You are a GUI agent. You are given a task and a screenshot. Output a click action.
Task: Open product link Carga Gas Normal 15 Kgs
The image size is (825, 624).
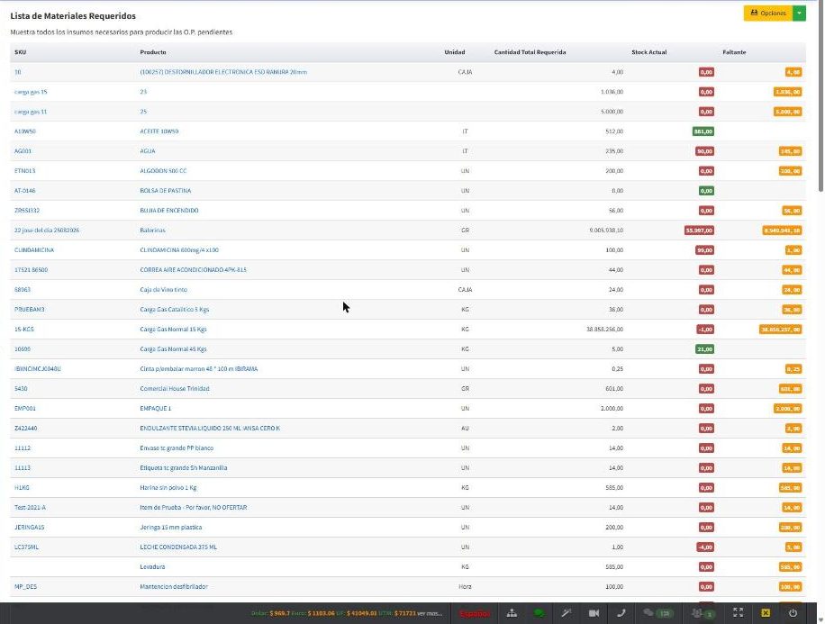coord(173,330)
